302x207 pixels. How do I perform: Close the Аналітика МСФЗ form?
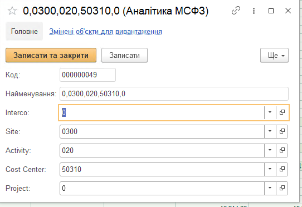(288, 11)
